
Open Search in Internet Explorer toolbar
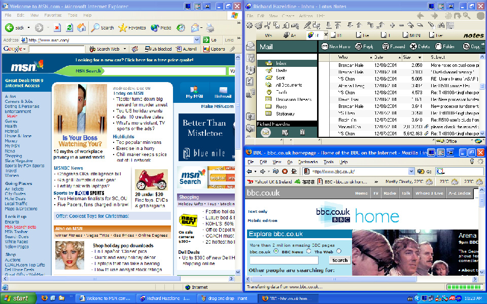point(102,28)
